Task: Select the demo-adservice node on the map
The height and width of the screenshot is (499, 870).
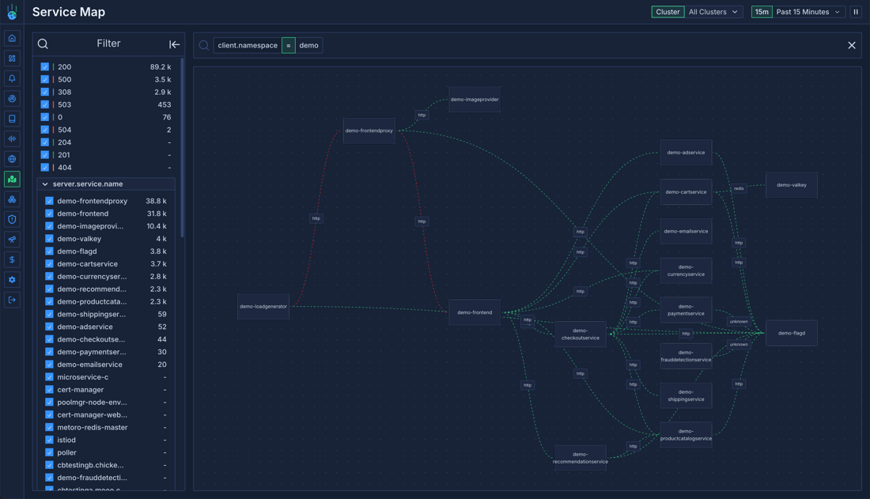Action: pyautogui.click(x=686, y=153)
